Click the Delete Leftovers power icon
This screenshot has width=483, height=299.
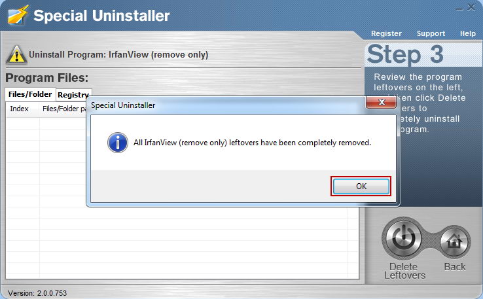click(x=403, y=238)
